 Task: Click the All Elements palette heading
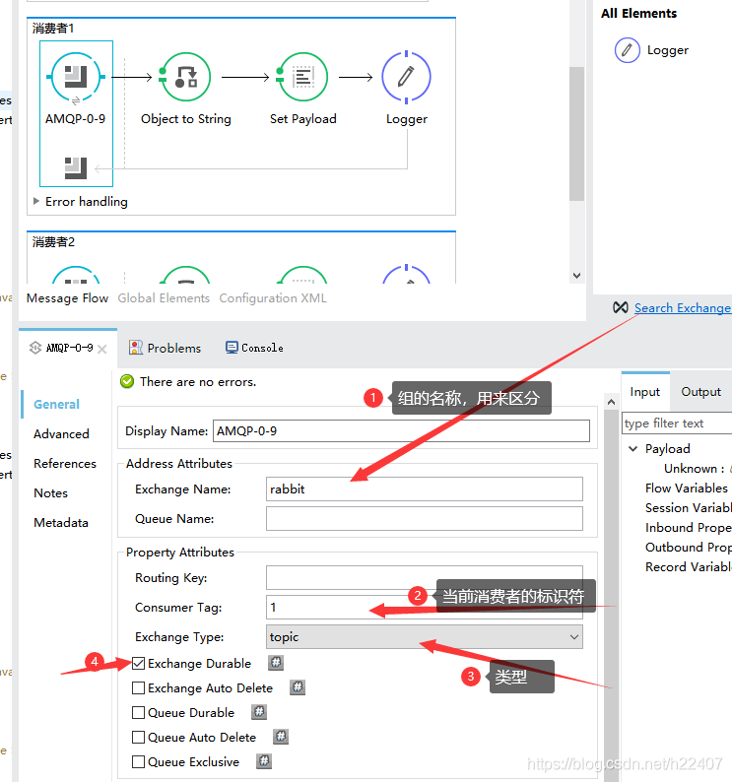(638, 14)
